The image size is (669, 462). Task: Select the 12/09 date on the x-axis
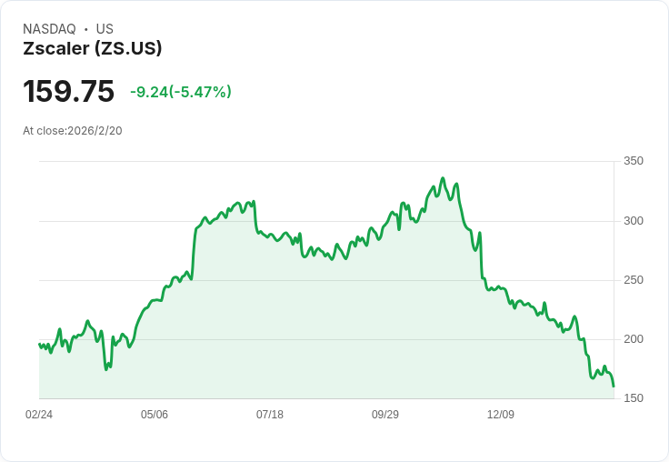tap(501, 415)
